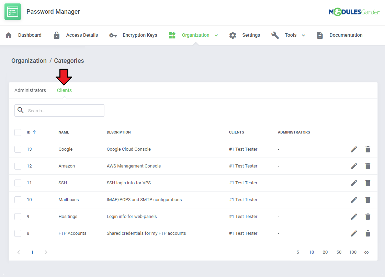The height and width of the screenshot is (277, 385).
Task: Click the Encryption Keys key icon
Action: pos(113,35)
